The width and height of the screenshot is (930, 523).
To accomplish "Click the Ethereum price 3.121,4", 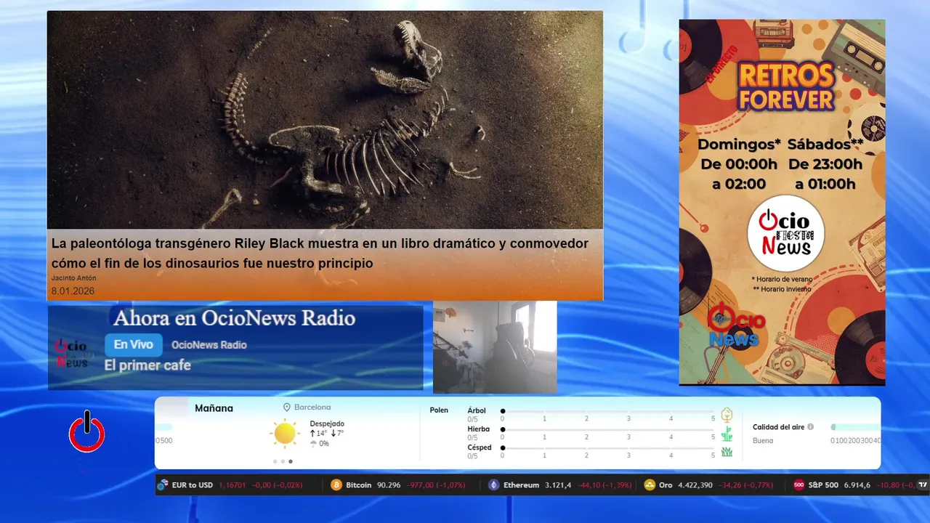I will coord(558,485).
